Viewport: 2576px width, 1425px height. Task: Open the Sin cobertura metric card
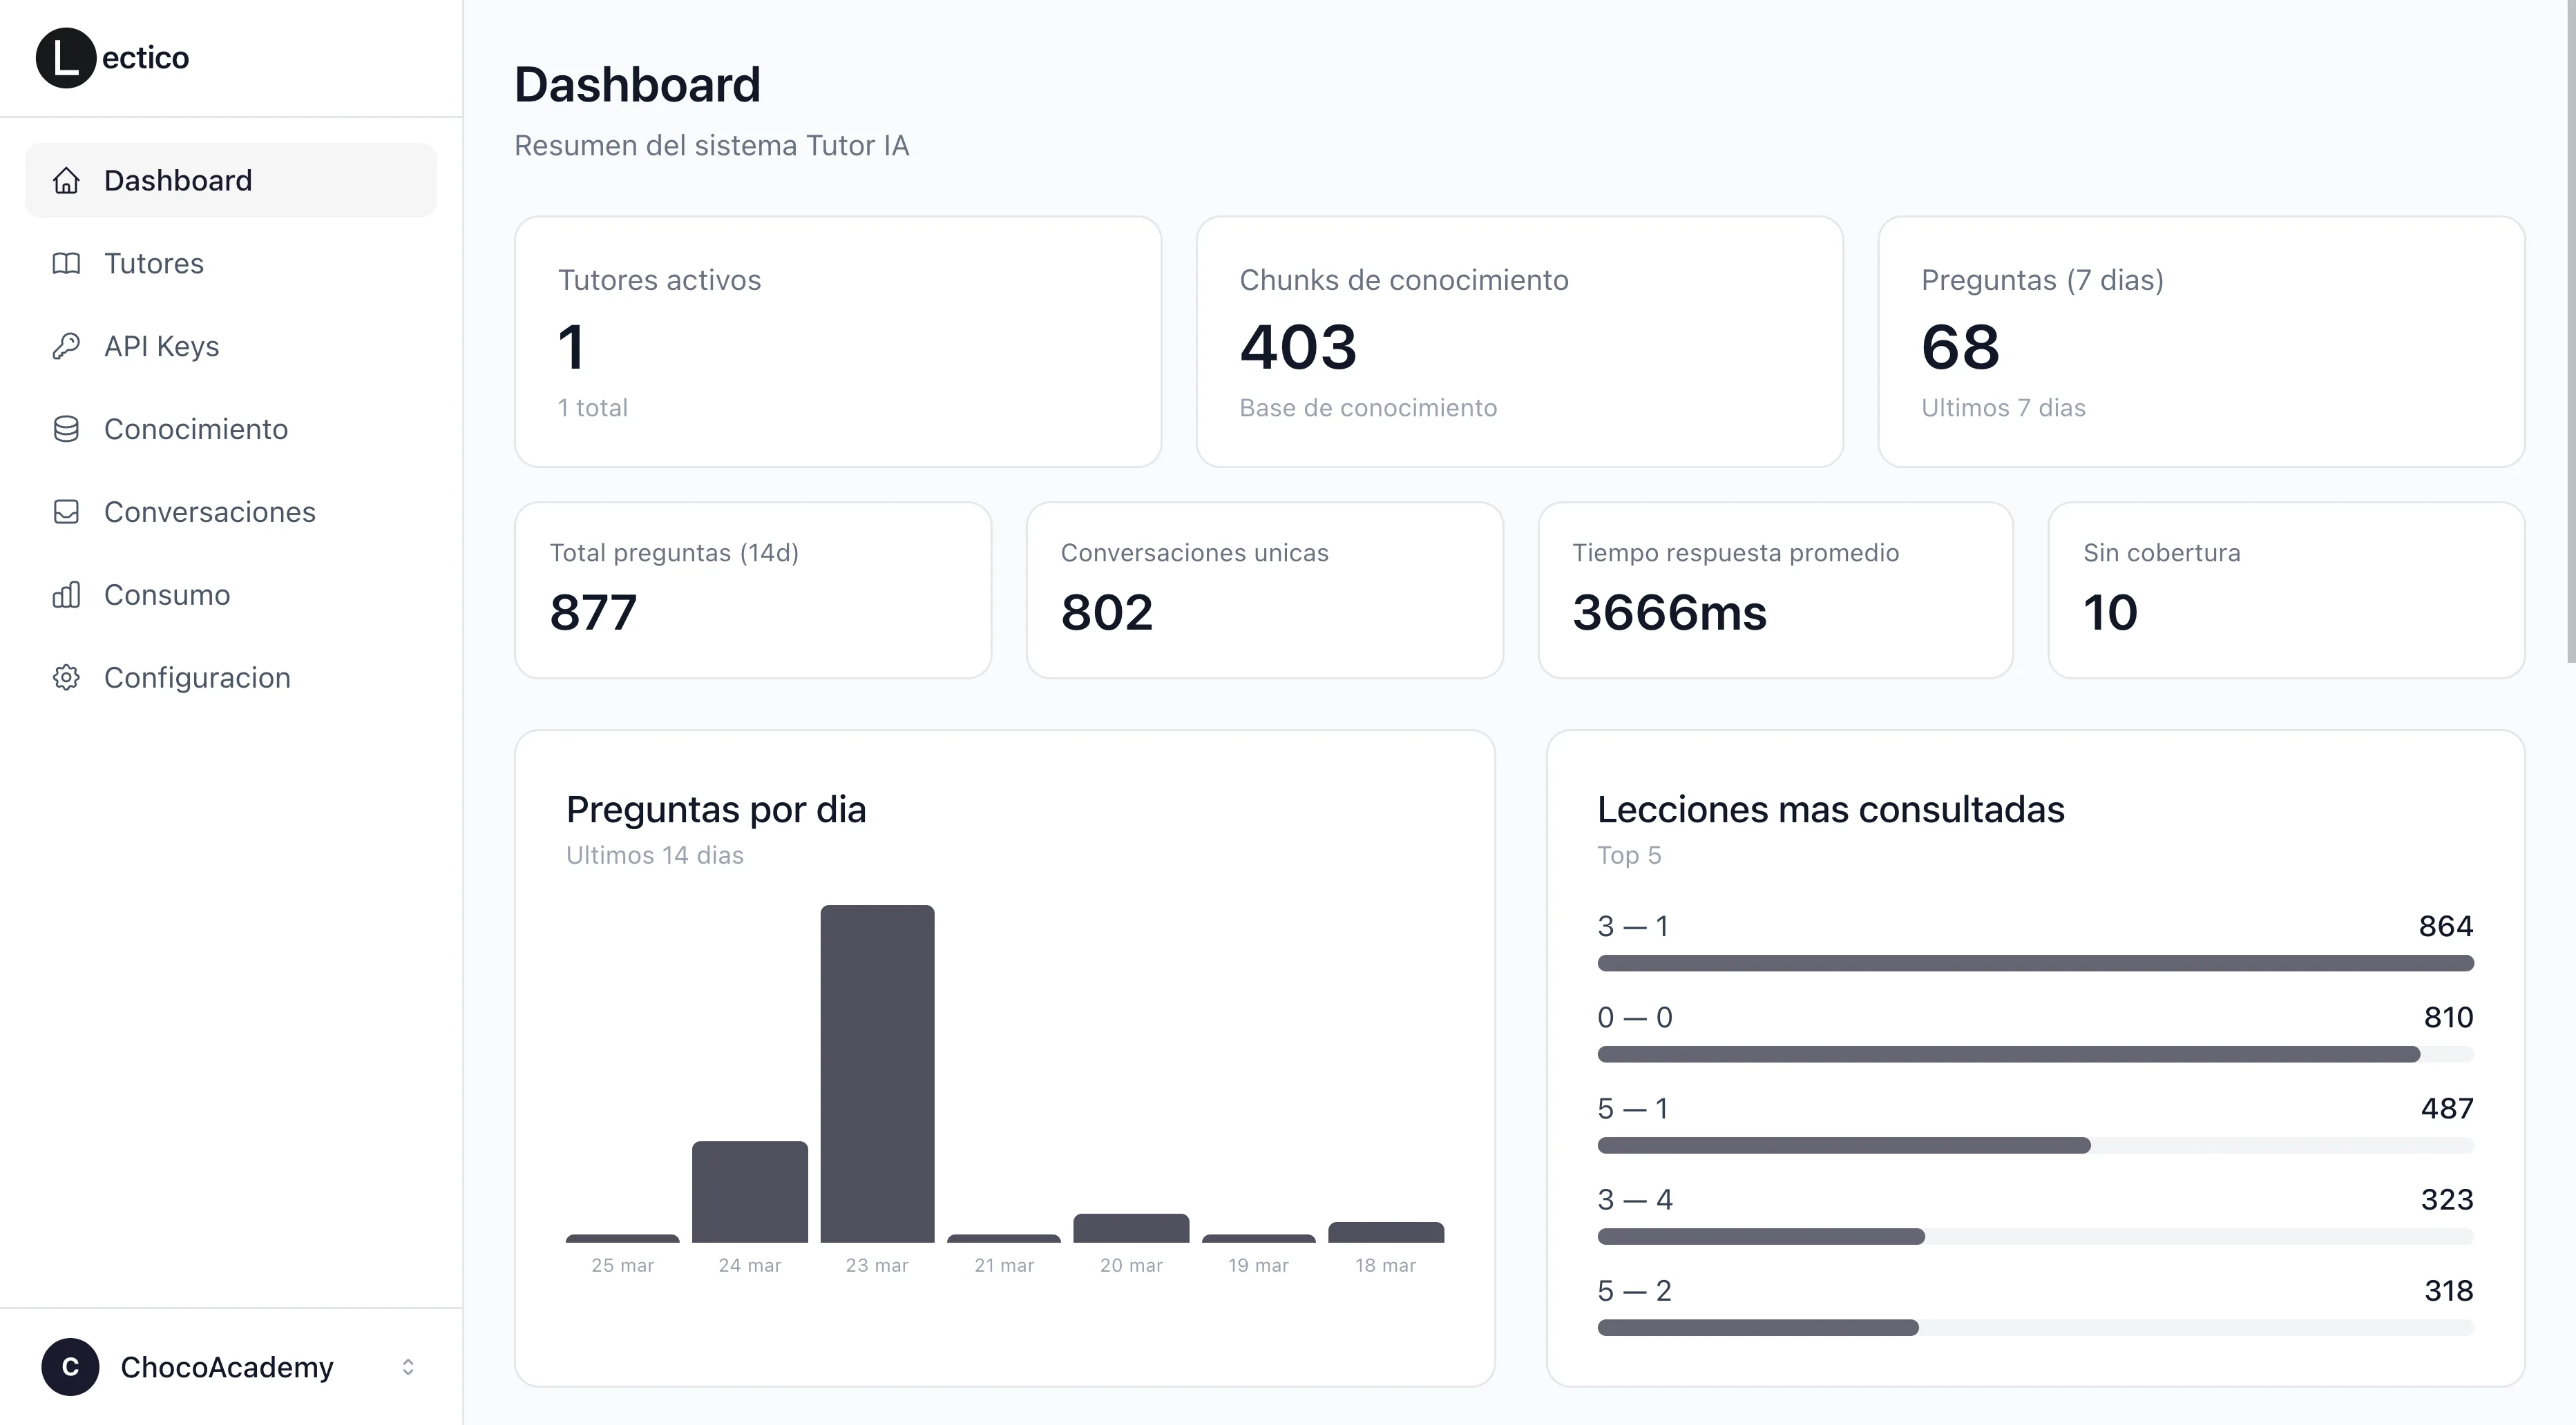coord(2287,590)
